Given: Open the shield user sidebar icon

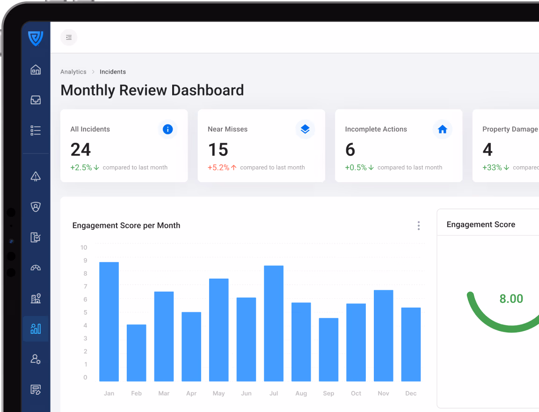Looking at the screenshot, I should pyautogui.click(x=36, y=206).
